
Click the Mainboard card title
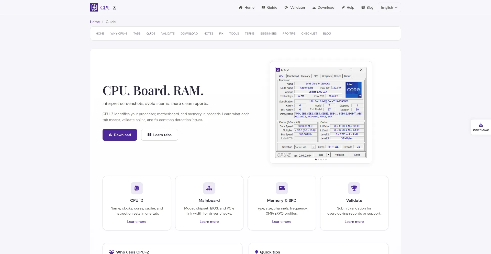209,201
